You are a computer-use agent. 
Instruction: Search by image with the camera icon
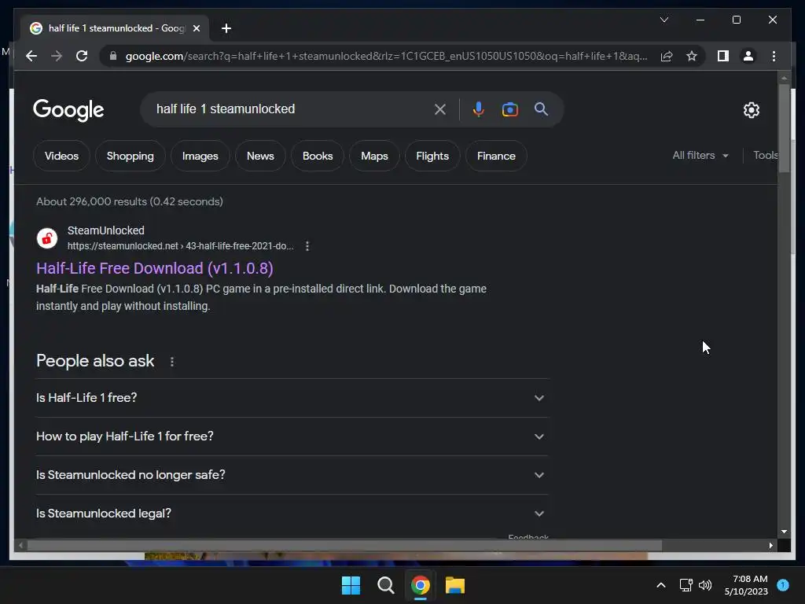[x=509, y=109]
